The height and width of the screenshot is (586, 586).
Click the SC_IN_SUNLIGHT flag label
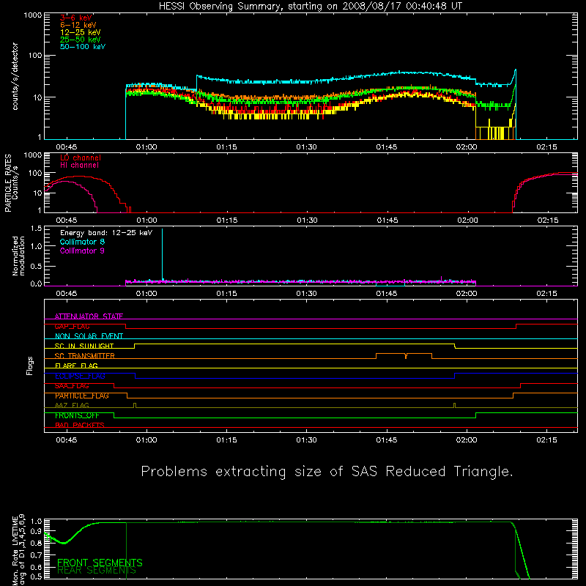pyautogui.click(x=84, y=346)
